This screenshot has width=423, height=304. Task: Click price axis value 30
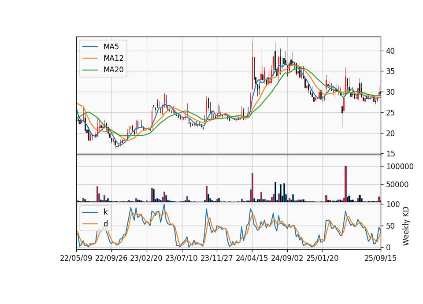[x=390, y=92]
